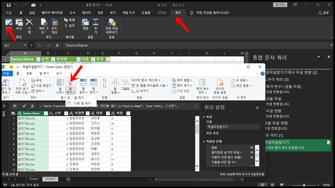Image resolution: width=335 pixels, height=188 pixels.
Task: Open the 데이터 tab in Excel
Action: (86, 13)
